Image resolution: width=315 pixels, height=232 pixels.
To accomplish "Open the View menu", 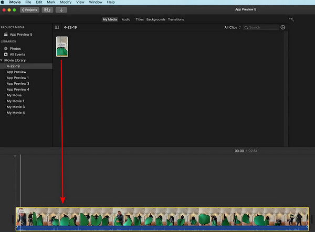I will point(80,2).
